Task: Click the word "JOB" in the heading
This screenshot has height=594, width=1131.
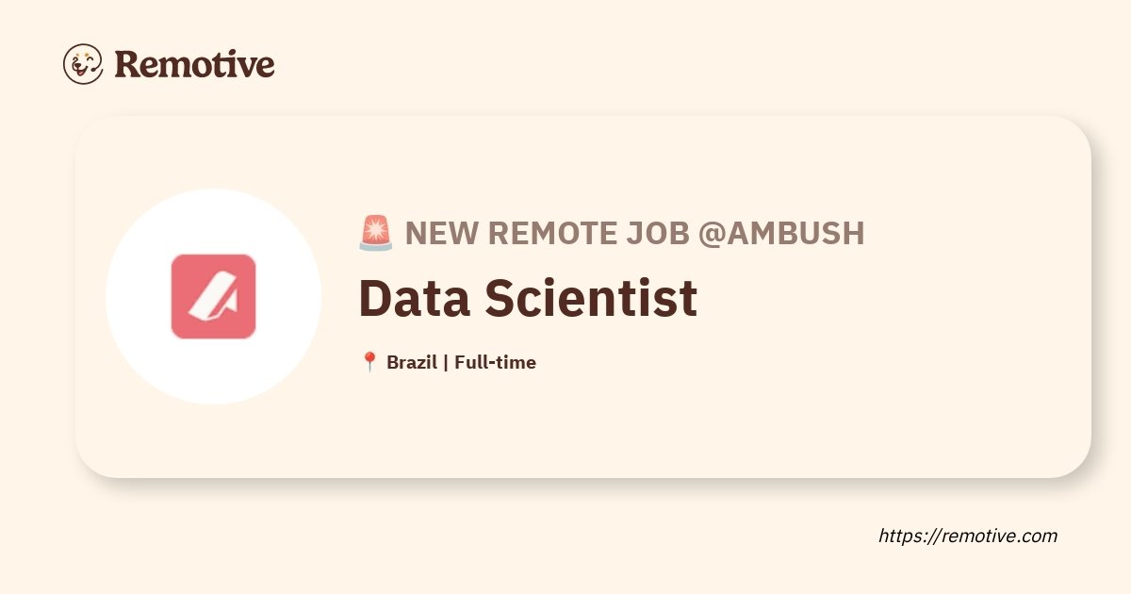Action: tap(658, 233)
